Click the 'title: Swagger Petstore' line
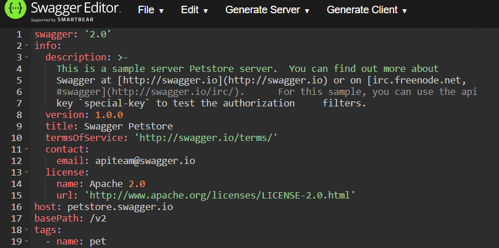The image size is (499, 248). pyautogui.click(x=109, y=126)
